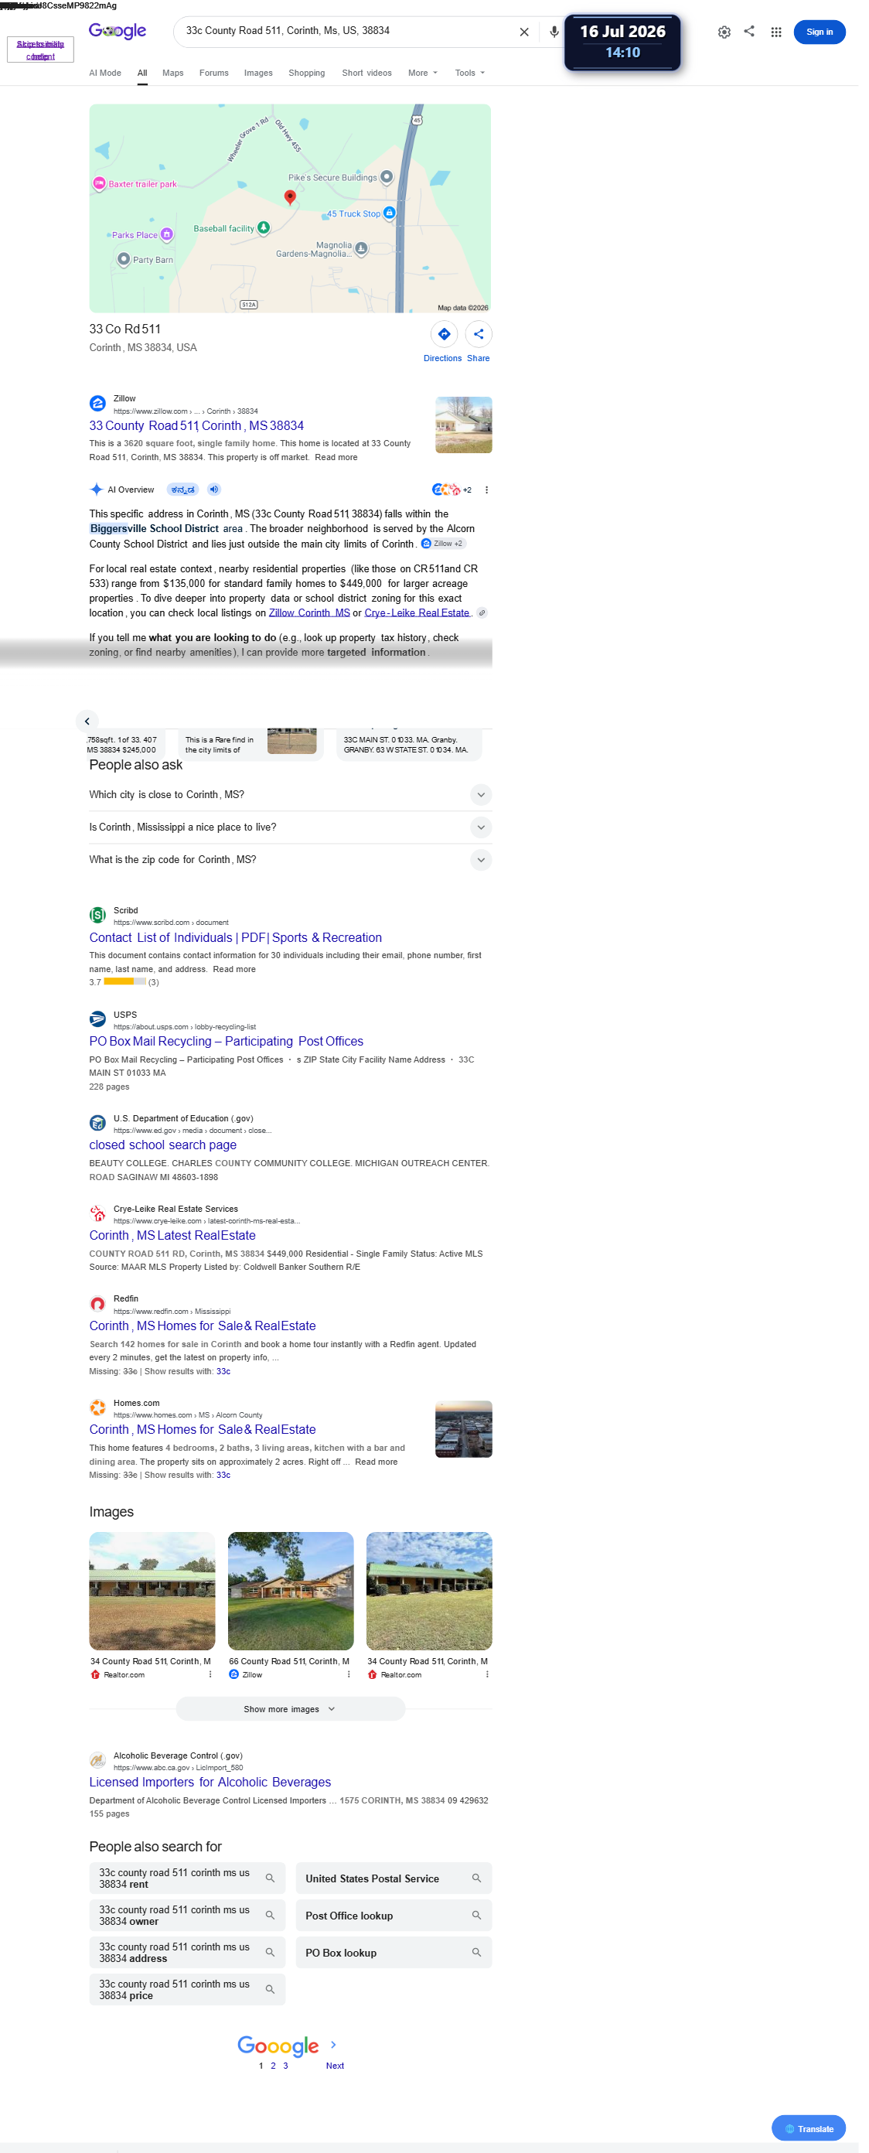Viewport: 869px width, 2153px height.
Task: Expand Show more images
Action: tap(290, 1709)
